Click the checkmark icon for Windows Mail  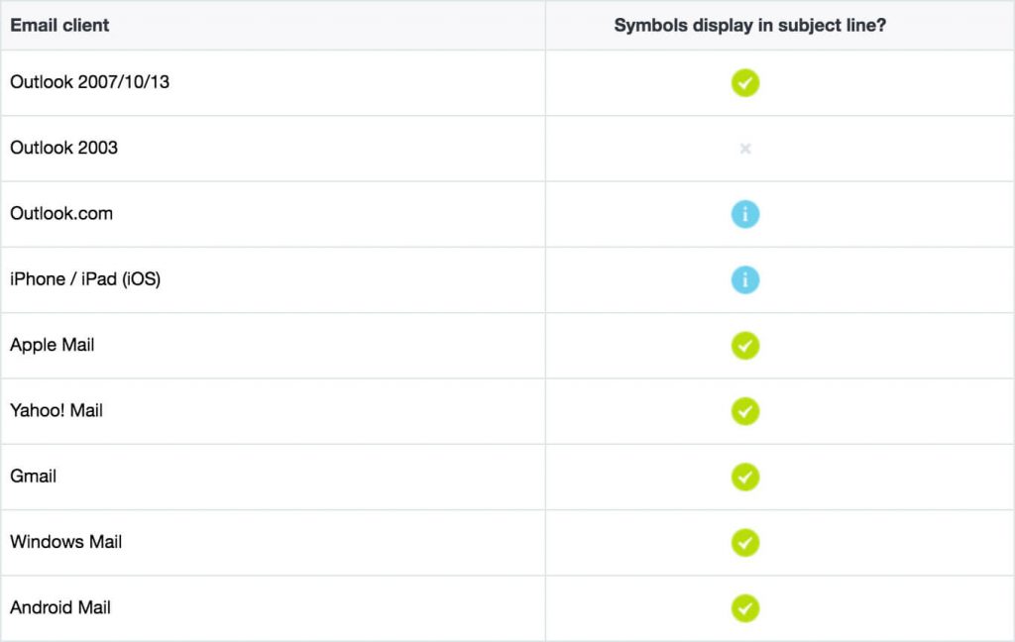click(x=744, y=542)
